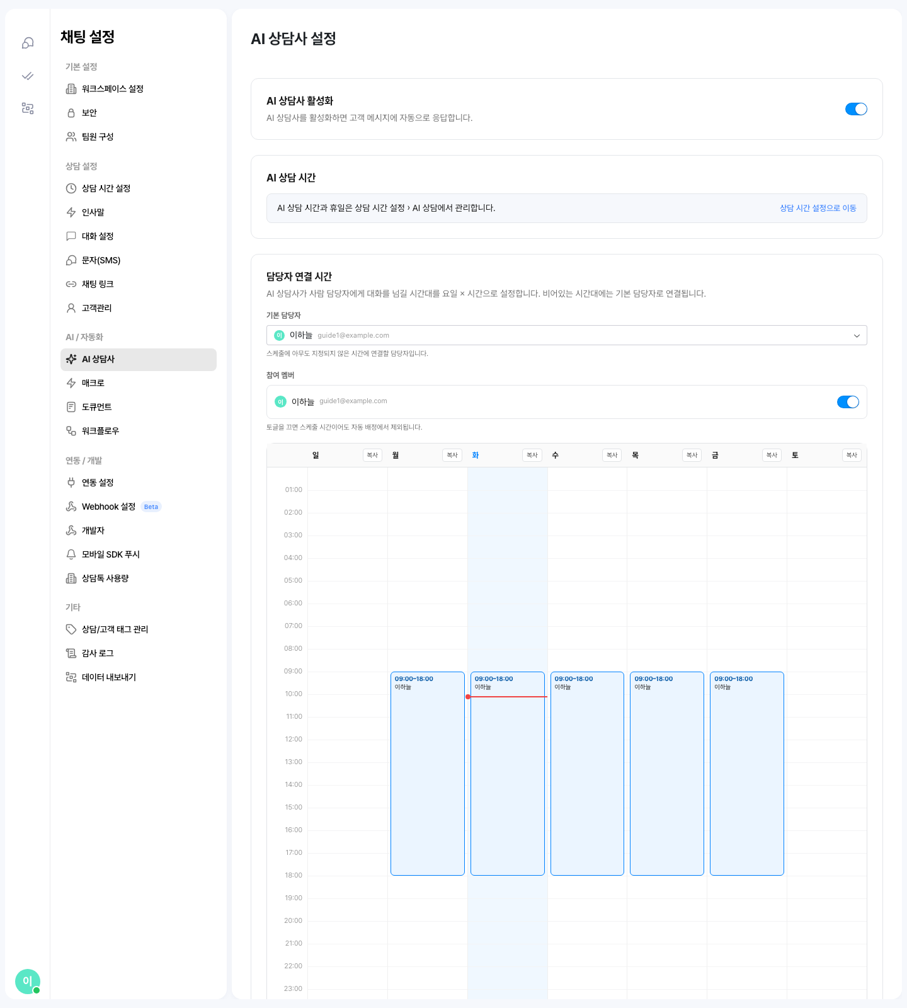Click 복사 button for 월 column
The height and width of the screenshot is (1008, 907).
[x=452, y=455]
